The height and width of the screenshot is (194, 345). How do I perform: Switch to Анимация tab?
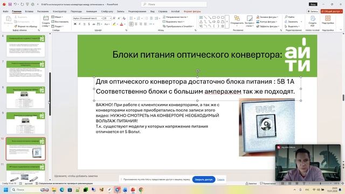[92, 11]
